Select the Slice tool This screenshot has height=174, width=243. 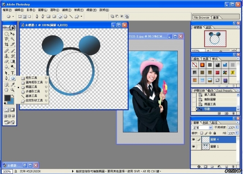13,44
